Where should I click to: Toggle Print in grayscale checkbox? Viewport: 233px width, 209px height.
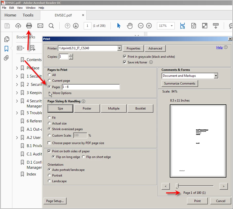tap(125, 57)
